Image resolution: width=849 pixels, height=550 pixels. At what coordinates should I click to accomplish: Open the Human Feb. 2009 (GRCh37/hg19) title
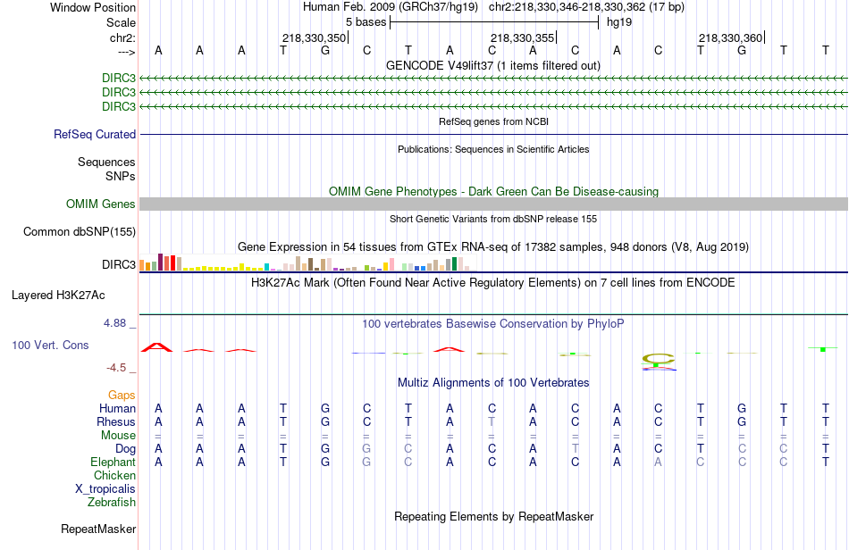point(391,7)
